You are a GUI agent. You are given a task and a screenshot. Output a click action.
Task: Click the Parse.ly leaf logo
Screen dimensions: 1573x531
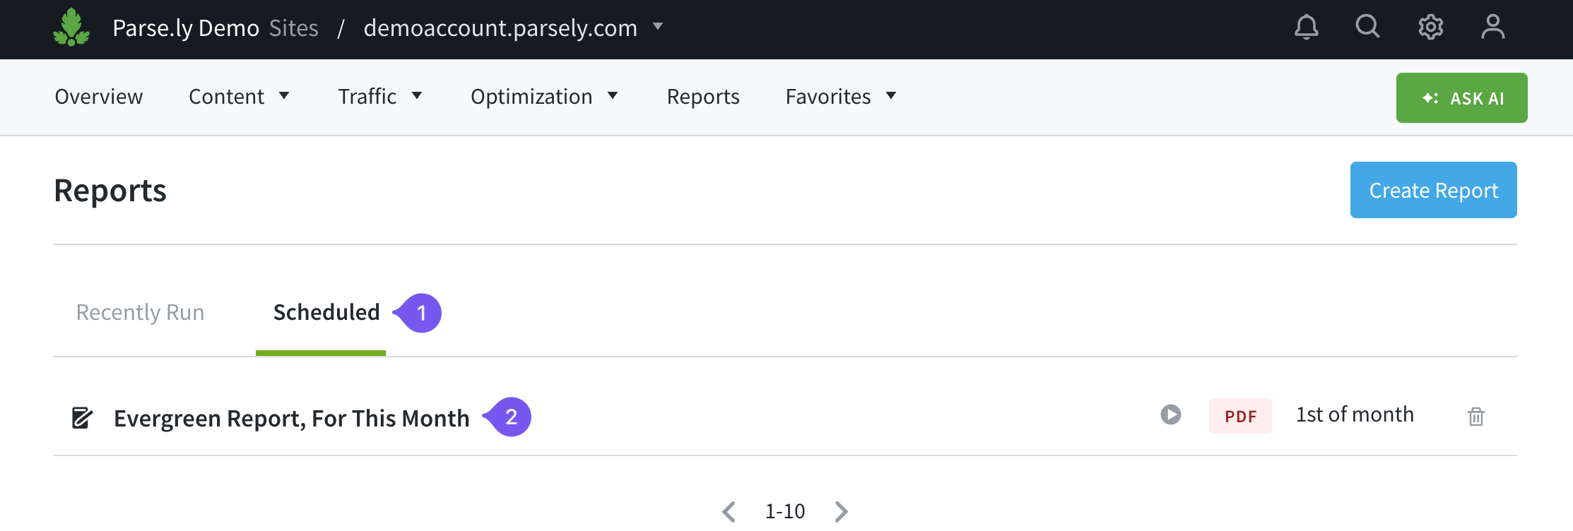[71, 28]
